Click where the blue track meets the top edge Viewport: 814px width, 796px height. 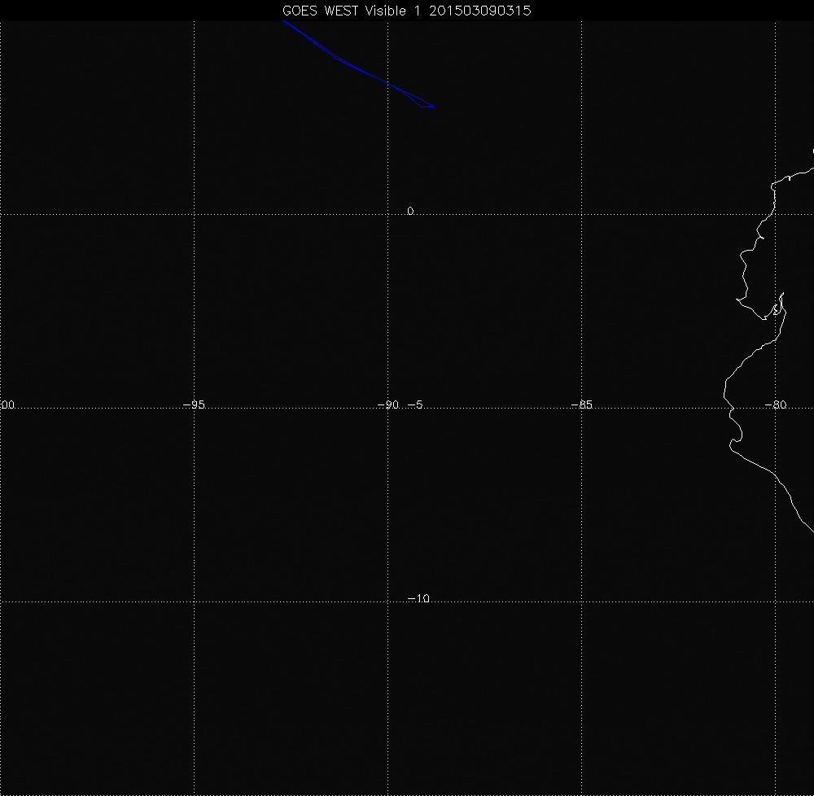pos(283,22)
